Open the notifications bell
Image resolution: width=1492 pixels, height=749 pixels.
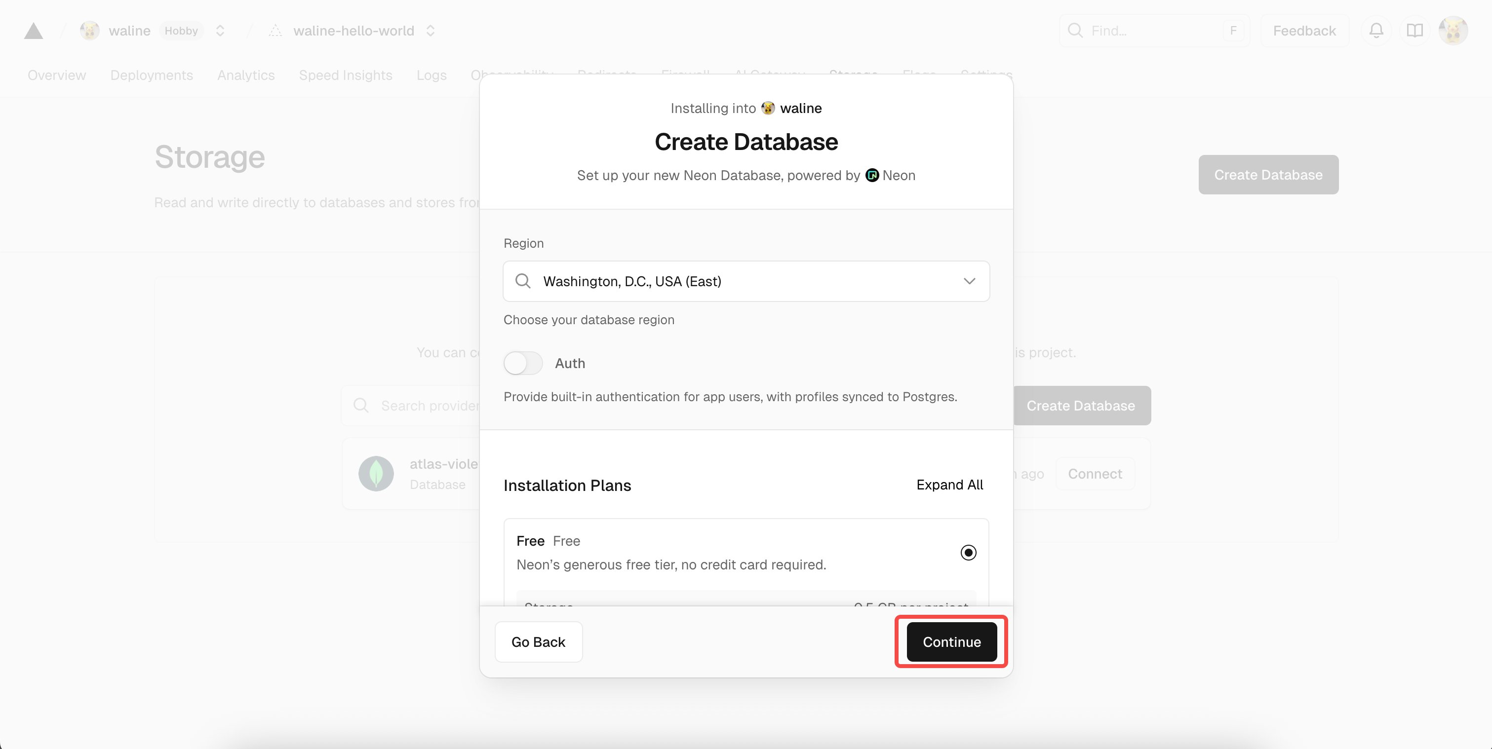(1376, 31)
